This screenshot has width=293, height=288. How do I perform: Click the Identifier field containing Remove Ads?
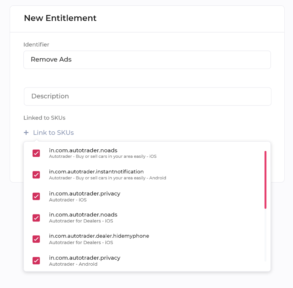coord(147,60)
